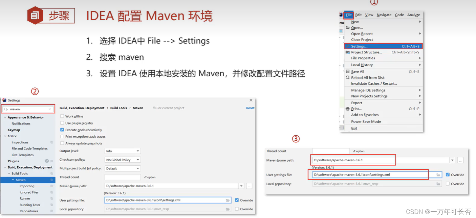476x218 pixels.
Task: Enable Print exception stack traces
Action: pyautogui.click(x=62, y=136)
